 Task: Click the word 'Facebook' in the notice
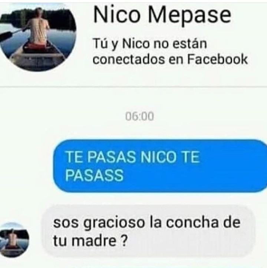coord(217,59)
